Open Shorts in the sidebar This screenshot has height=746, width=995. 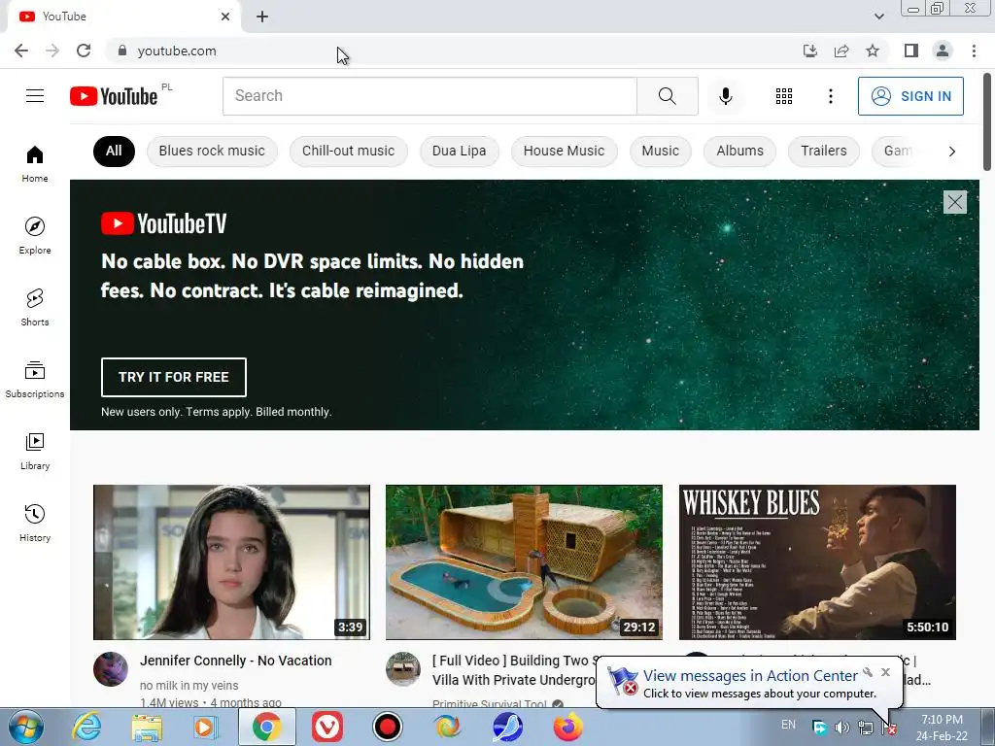click(x=35, y=307)
